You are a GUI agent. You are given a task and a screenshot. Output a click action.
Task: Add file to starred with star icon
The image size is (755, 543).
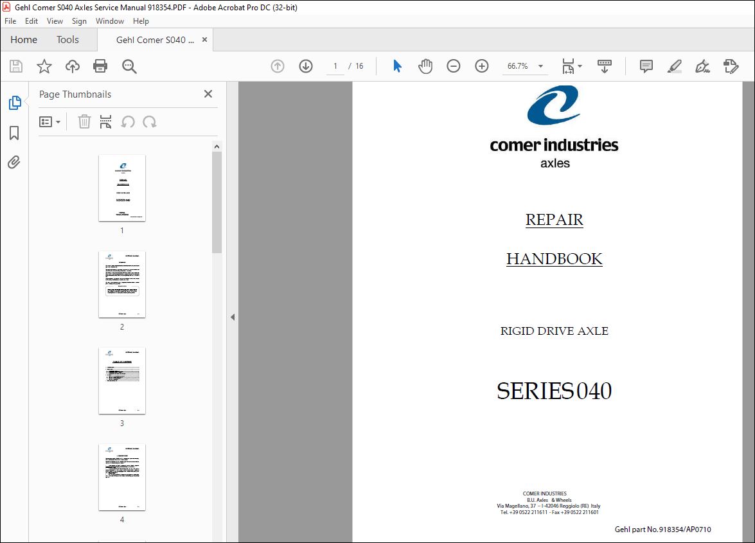coord(44,66)
